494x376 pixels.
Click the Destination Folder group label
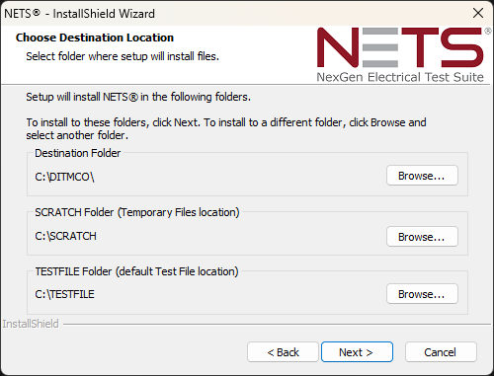pyautogui.click(x=78, y=153)
